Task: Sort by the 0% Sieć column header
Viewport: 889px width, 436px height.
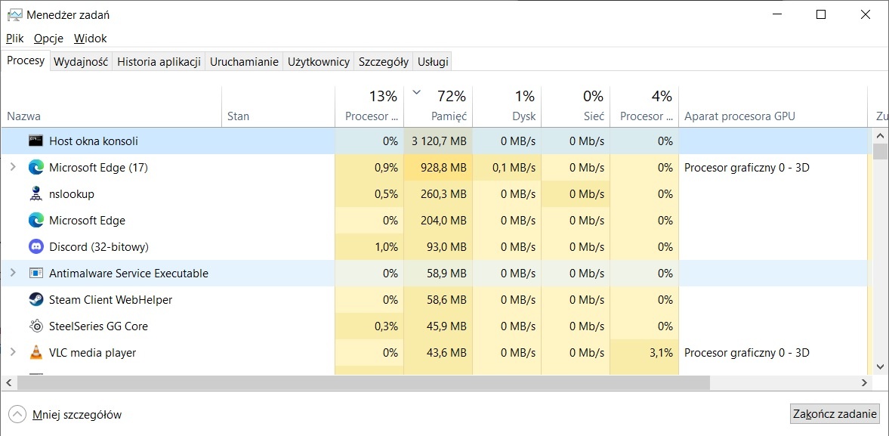Action: (576, 107)
